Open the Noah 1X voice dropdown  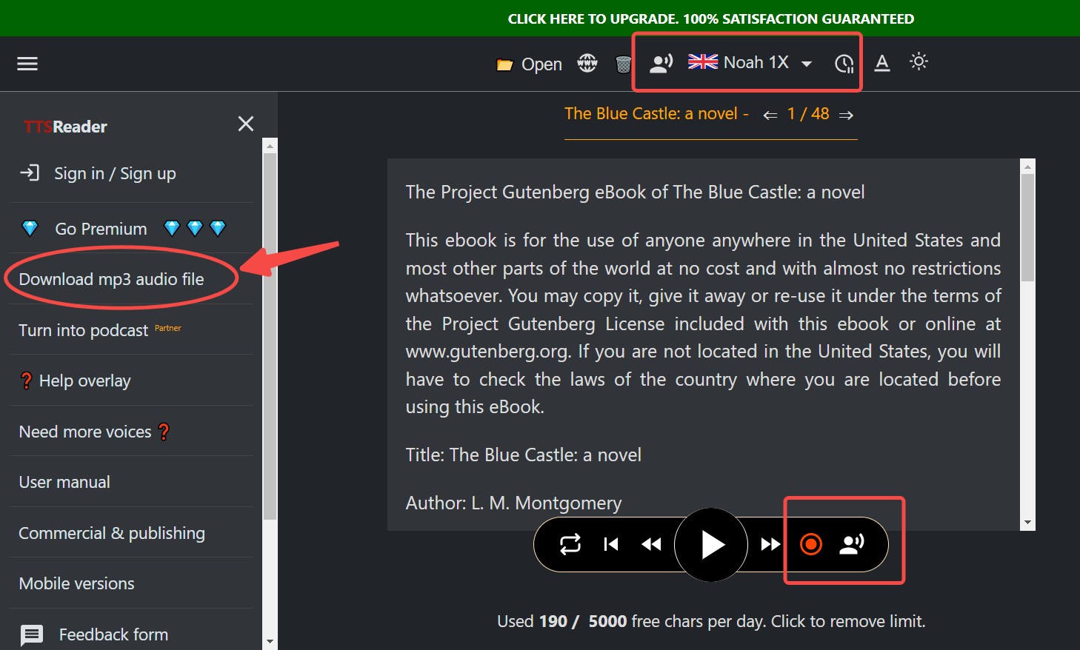pyautogui.click(x=750, y=63)
